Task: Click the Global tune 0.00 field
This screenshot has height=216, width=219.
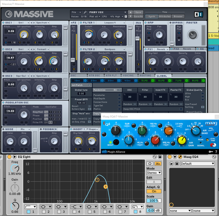Action: (82, 94)
